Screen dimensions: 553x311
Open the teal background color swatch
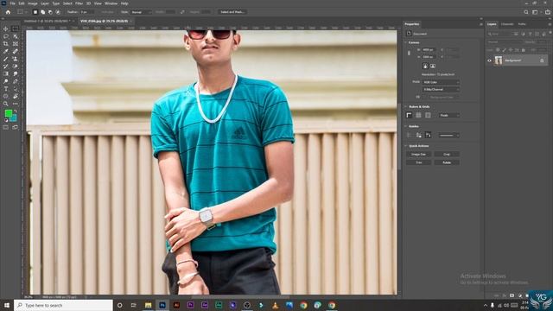[14, 118]
